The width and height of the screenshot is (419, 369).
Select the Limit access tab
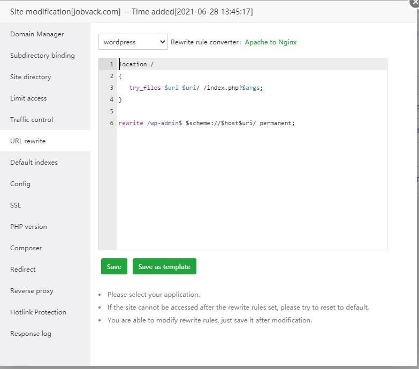click(x=28, y=98)
